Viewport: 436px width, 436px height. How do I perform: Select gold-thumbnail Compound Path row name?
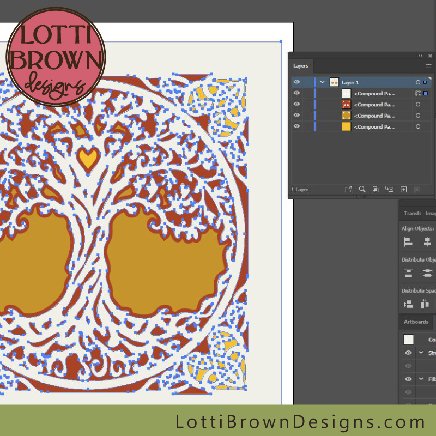[x=374, y=116]
